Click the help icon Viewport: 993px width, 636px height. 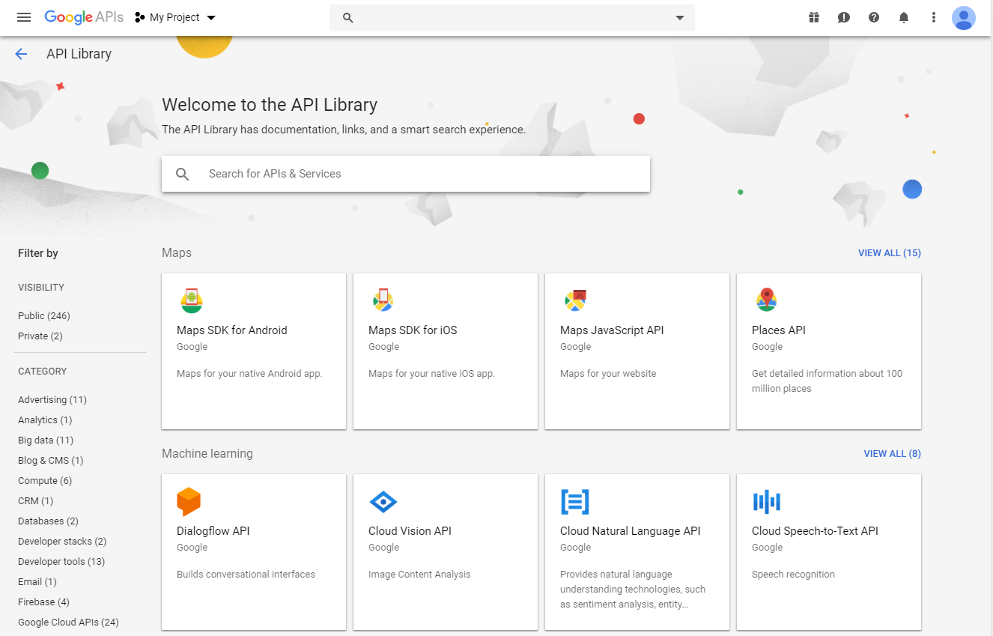874,16
